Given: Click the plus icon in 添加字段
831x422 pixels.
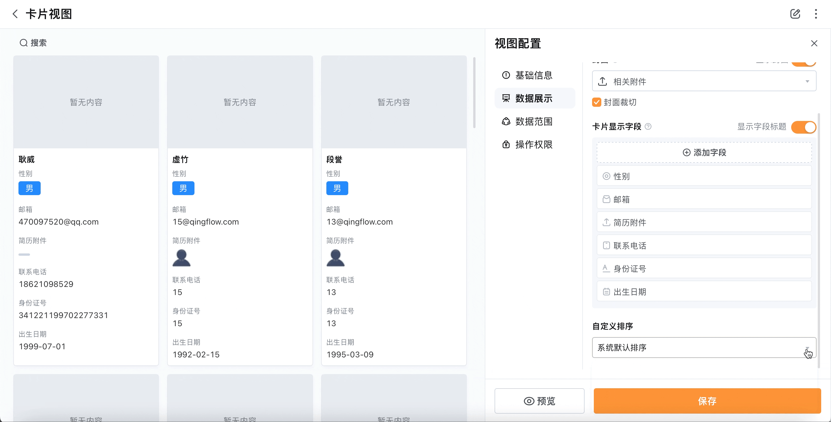Looking at the screenshot, I should tap(686, 152).
